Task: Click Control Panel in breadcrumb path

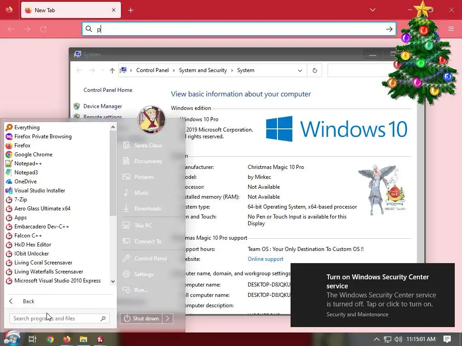Action: [x=152, y=70]
